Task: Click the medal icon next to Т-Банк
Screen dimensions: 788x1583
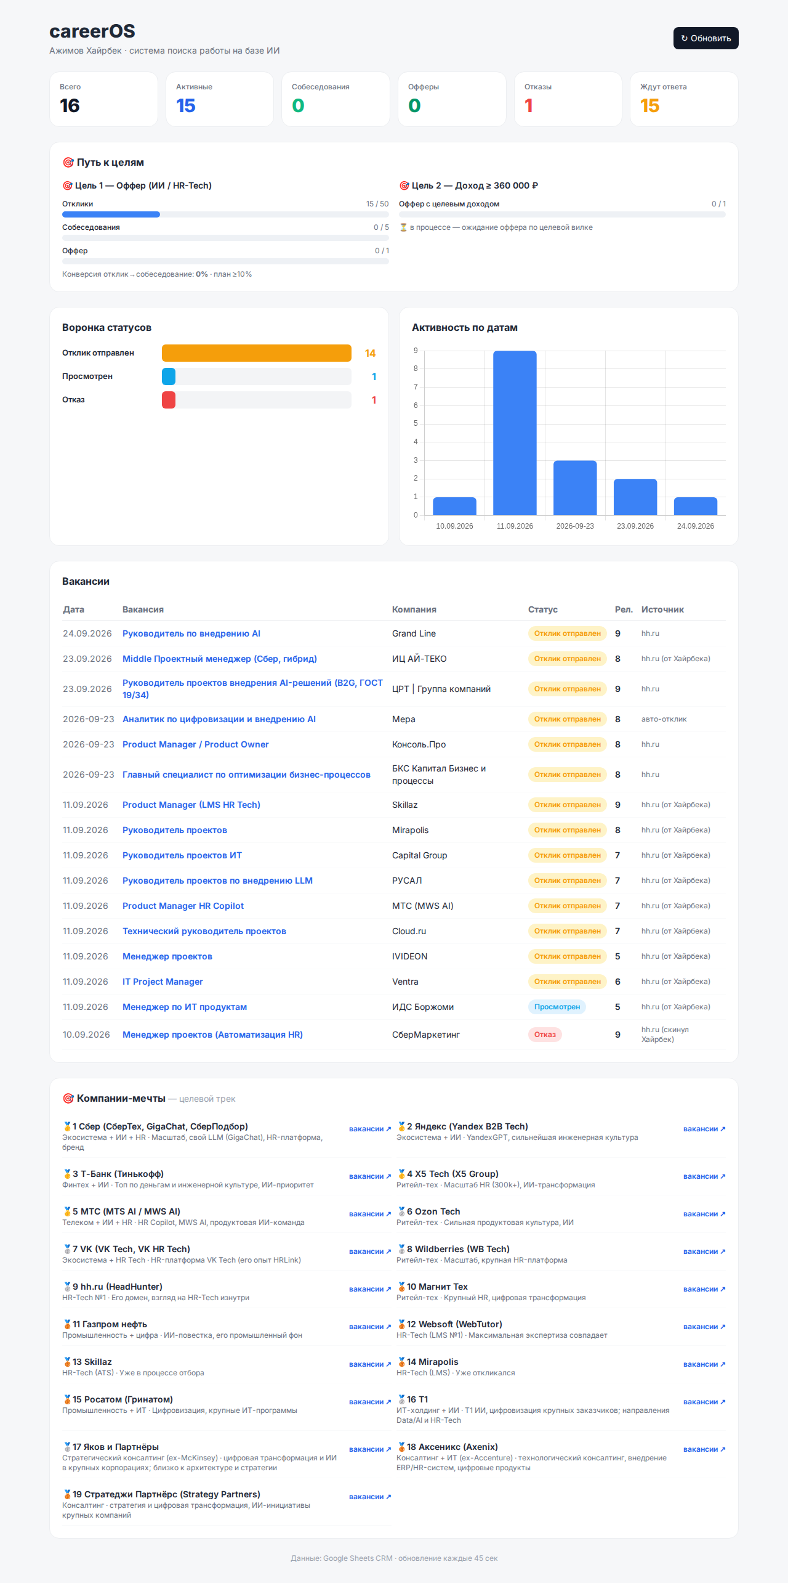Action: [67, 1174]
